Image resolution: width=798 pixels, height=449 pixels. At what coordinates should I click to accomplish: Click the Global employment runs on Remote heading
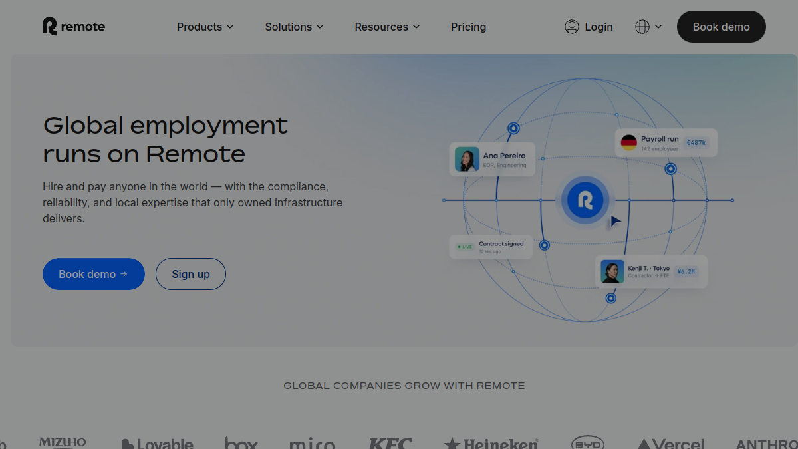point(166,139)
